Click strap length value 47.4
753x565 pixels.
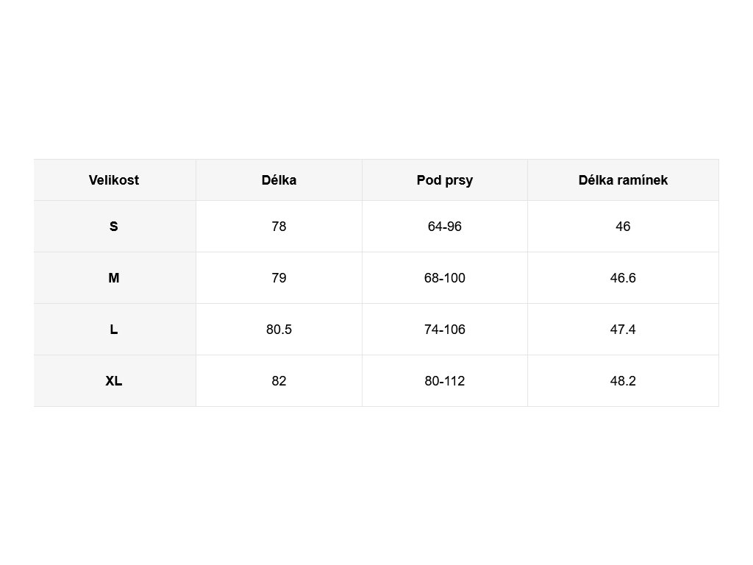[x=623, y=330]
